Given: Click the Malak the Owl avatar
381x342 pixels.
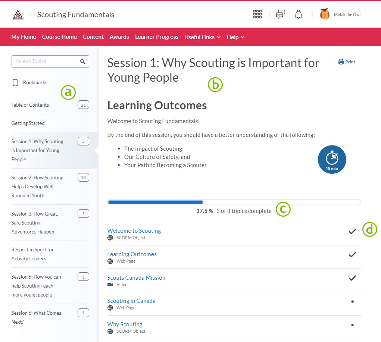Looking at the screenshot, I should pyautogui.click(x=325, y=15).
